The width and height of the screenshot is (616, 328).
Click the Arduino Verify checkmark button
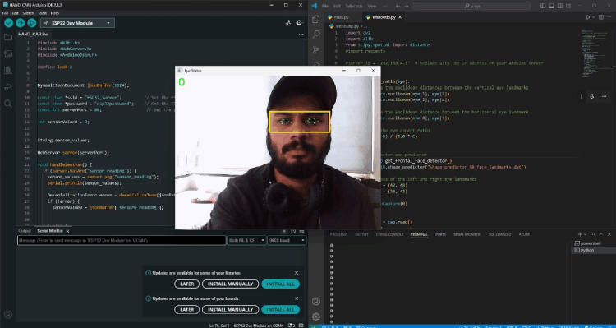coord(8,23)
